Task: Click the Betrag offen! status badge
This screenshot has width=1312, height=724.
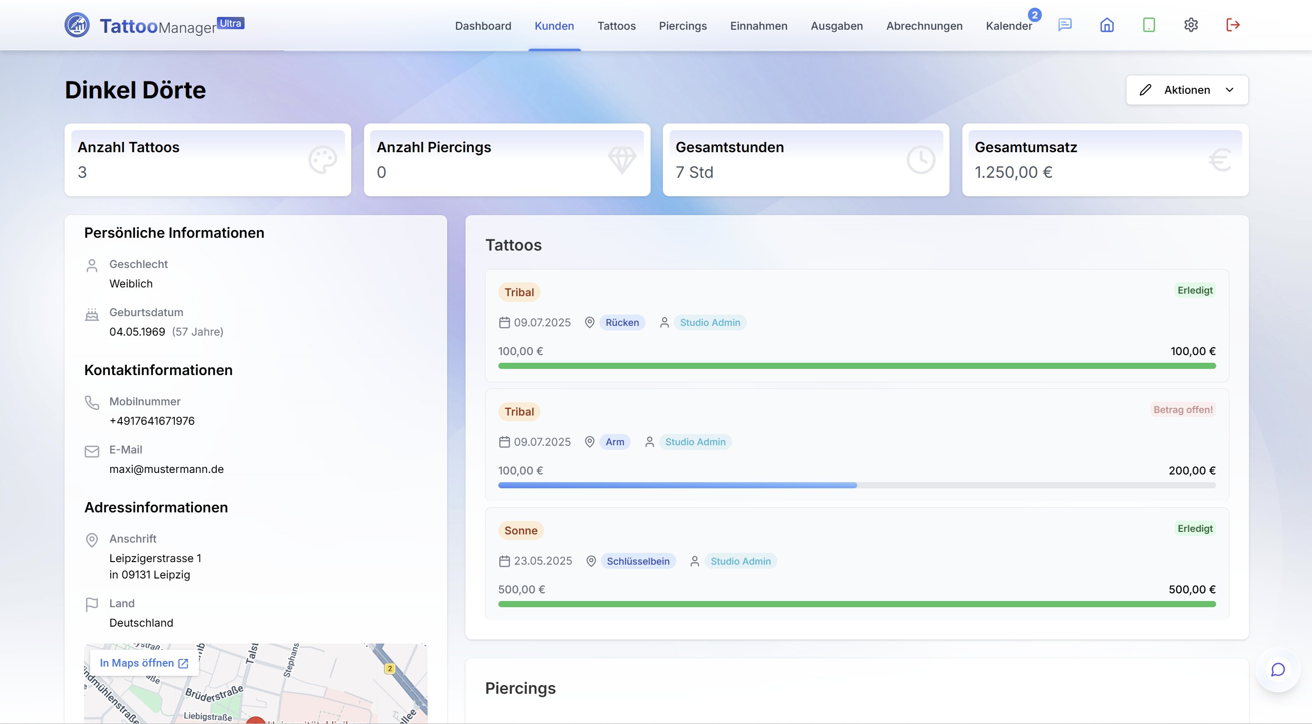Action: pos(1183,409)
